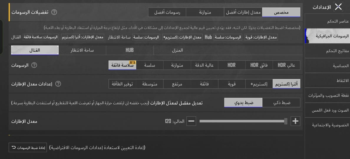Switch to ساحة الانتظار scene tab
This screenshot has width=350, height=159.
click(82, 50)
